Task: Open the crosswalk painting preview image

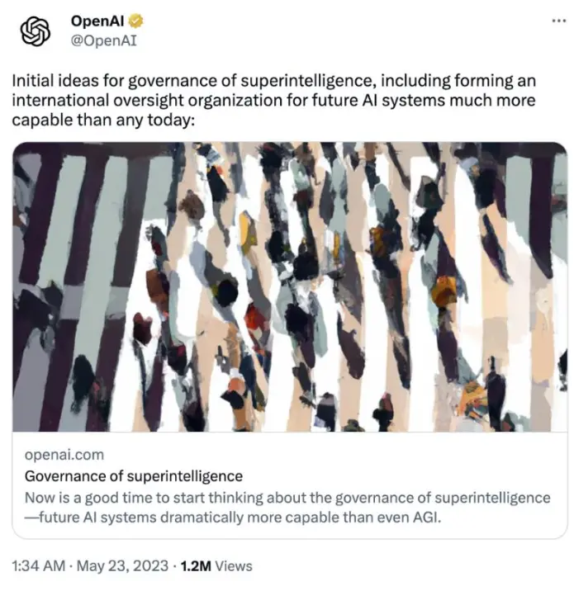Action: coord(290,286)
